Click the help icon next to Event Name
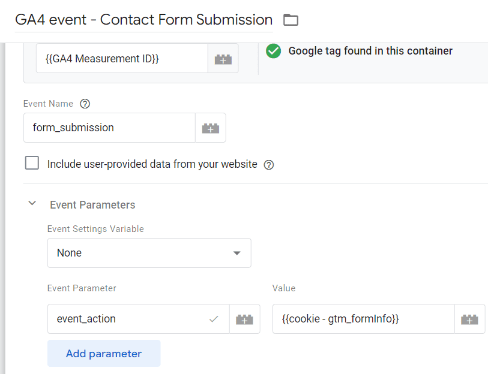Viewport: 488px width, 374px height. pos(85,104)
